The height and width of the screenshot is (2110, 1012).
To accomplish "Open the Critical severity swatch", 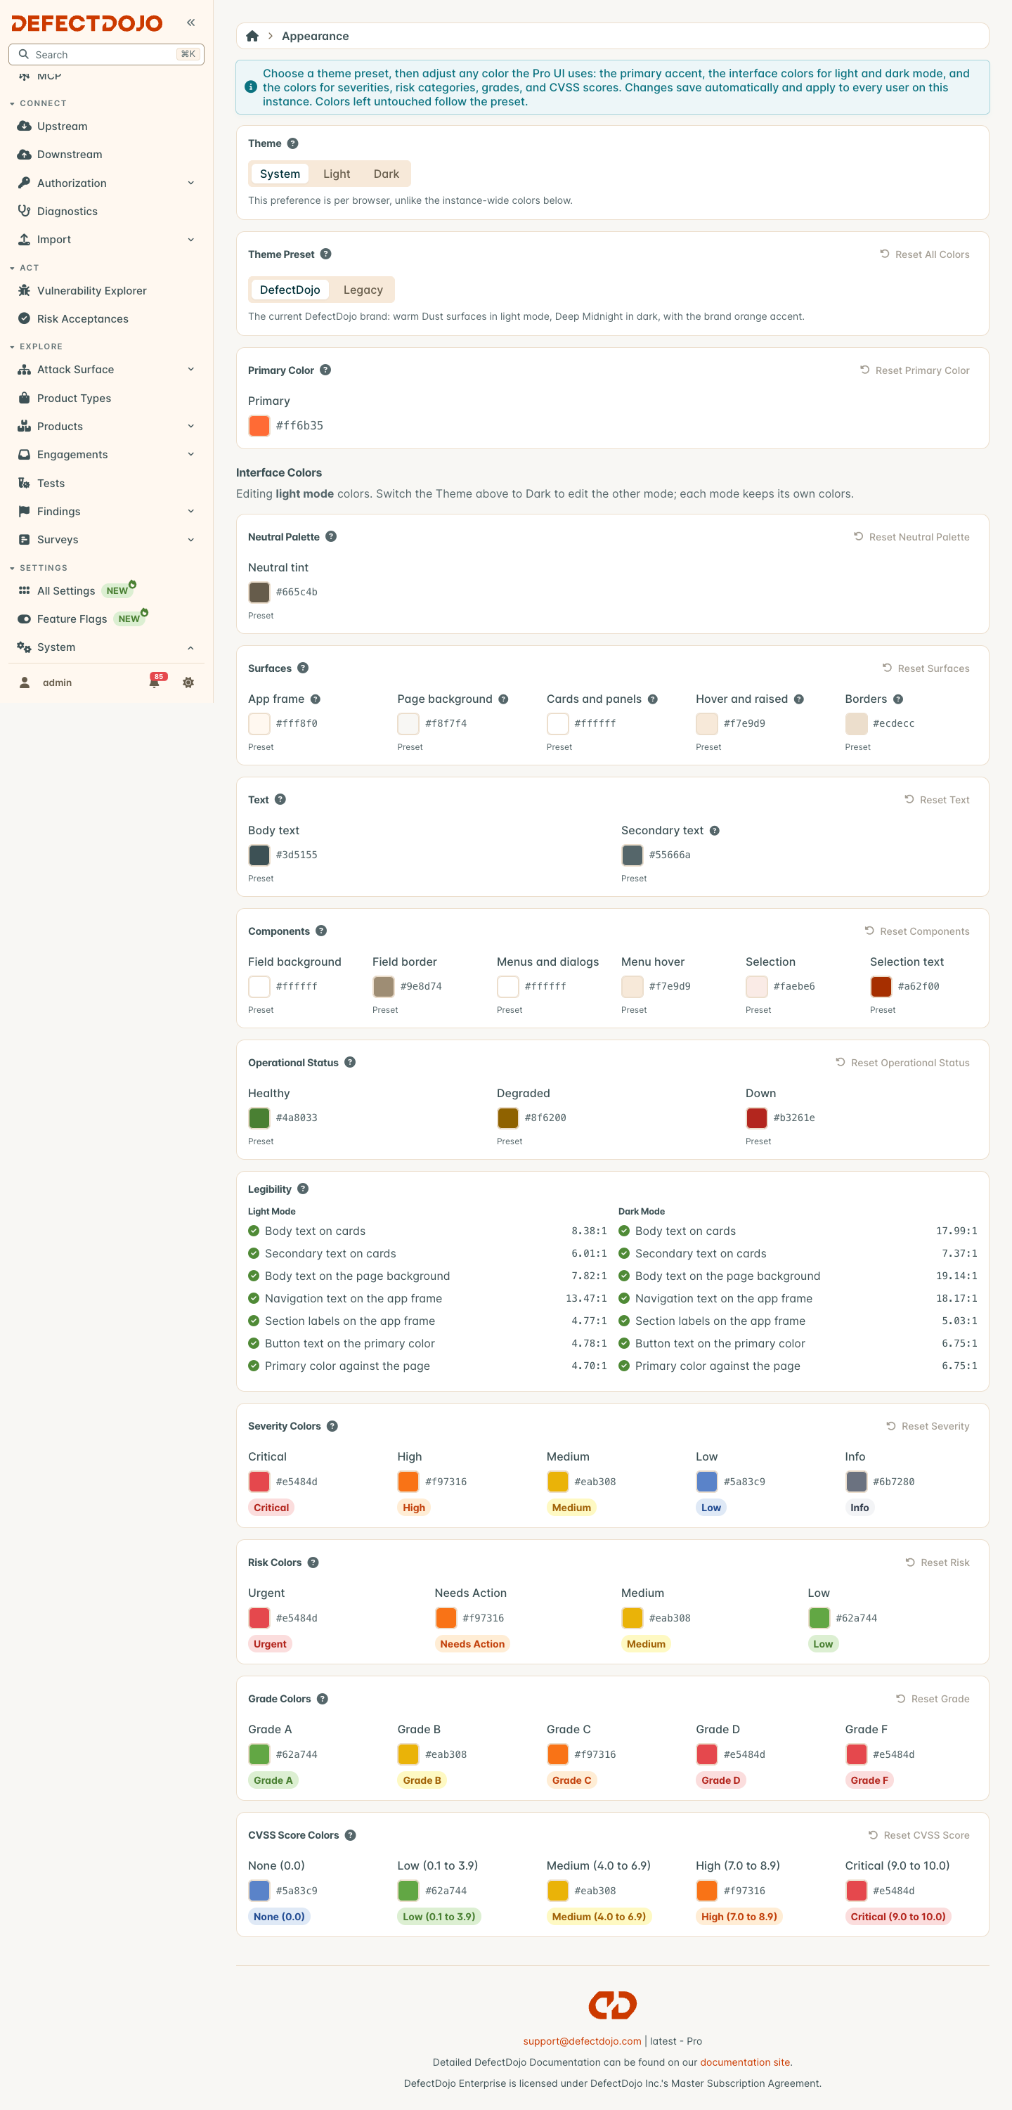I will coord(259,1482).
